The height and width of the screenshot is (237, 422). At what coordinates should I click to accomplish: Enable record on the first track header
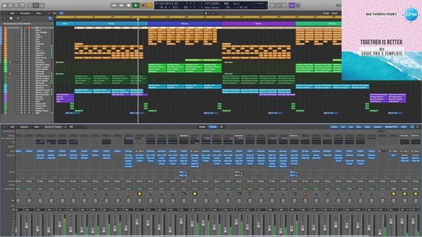coord(30,28)
